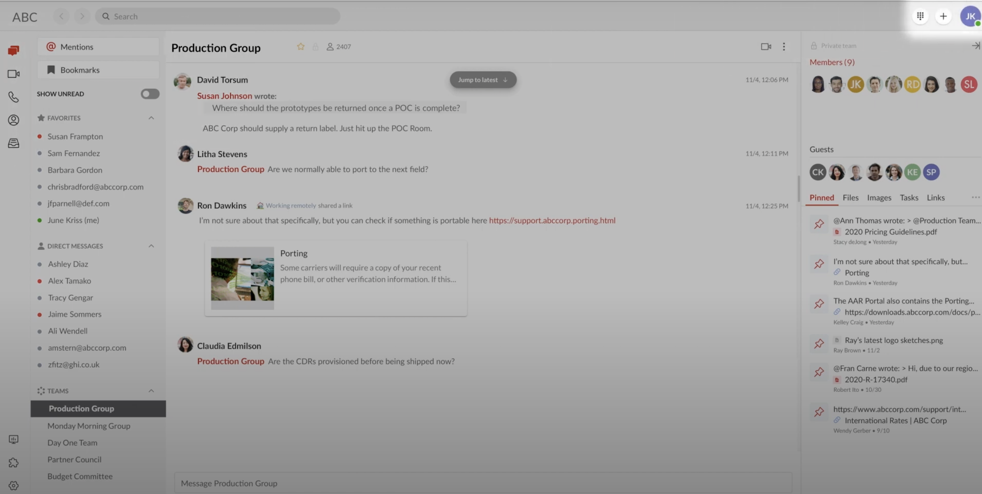Collapse the Teams section

coord(151,391)
